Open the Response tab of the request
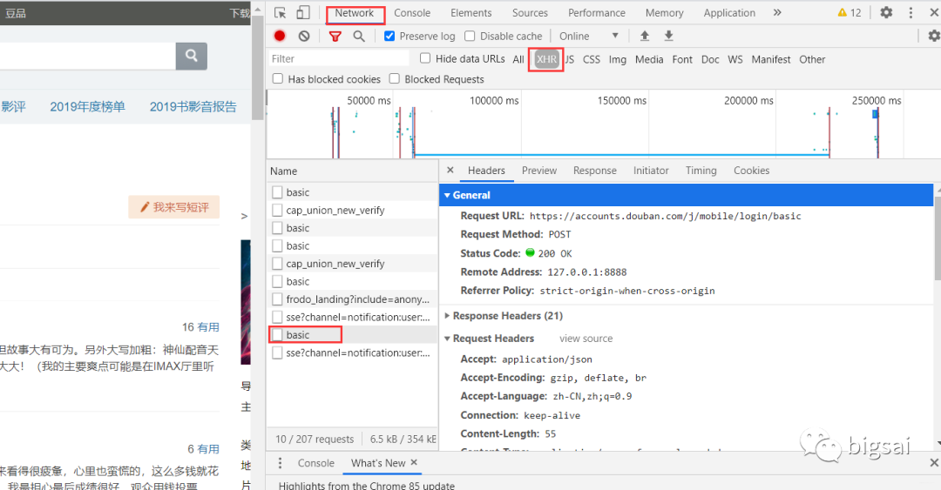Screen dimensions: 941x490 595,171
